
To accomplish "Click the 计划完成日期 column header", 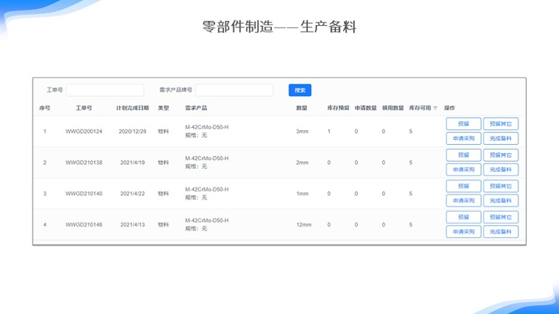I will (x=132, y=108).
